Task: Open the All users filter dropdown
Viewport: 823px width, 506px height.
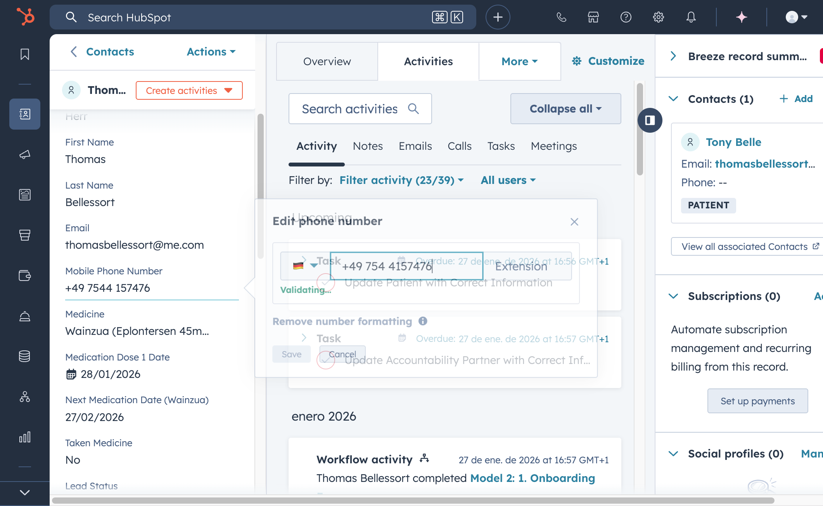Action: tap(508, 180)
